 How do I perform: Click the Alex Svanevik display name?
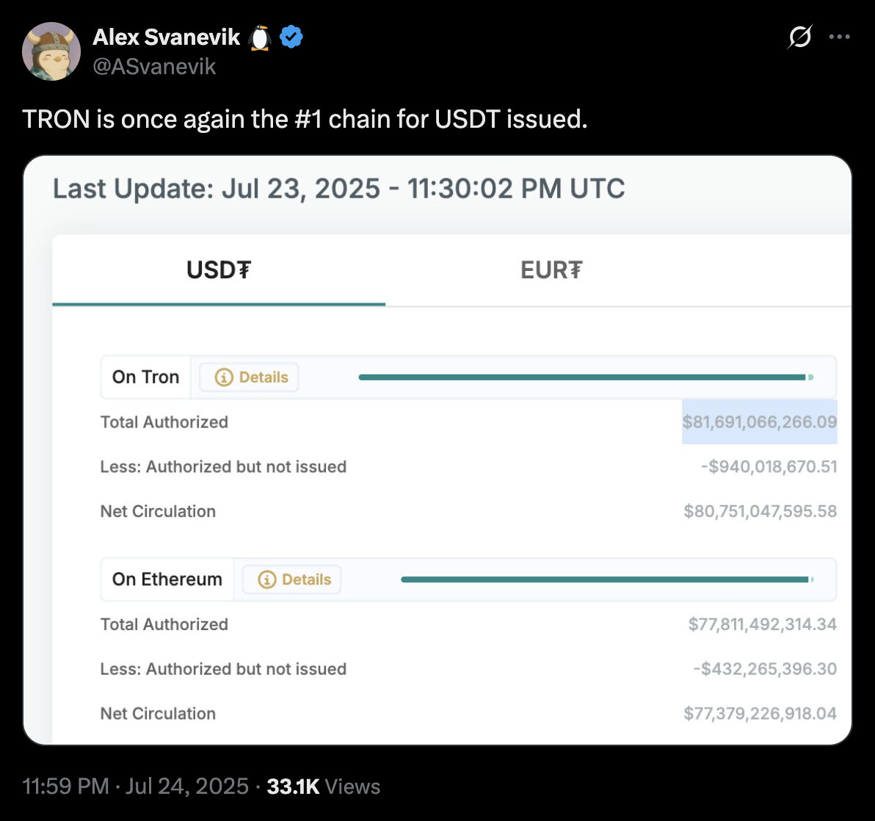click(166, 37)
